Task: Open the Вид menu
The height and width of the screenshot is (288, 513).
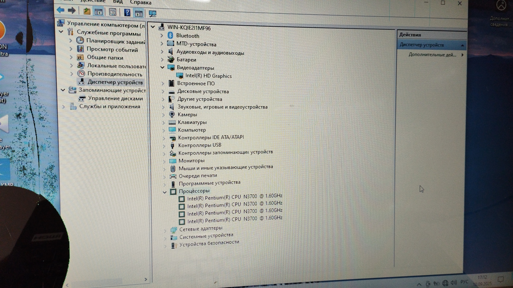Action: click(x=118, y=2)
